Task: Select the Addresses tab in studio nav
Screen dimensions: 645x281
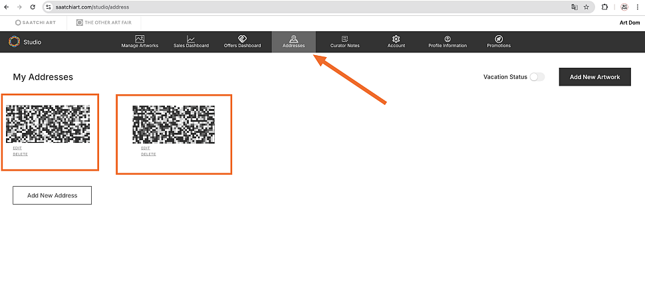Action: (294, 42)
